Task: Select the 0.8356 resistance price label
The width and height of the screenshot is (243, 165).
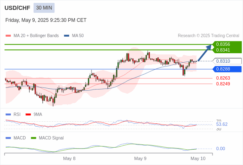Action: click(223, 44)
